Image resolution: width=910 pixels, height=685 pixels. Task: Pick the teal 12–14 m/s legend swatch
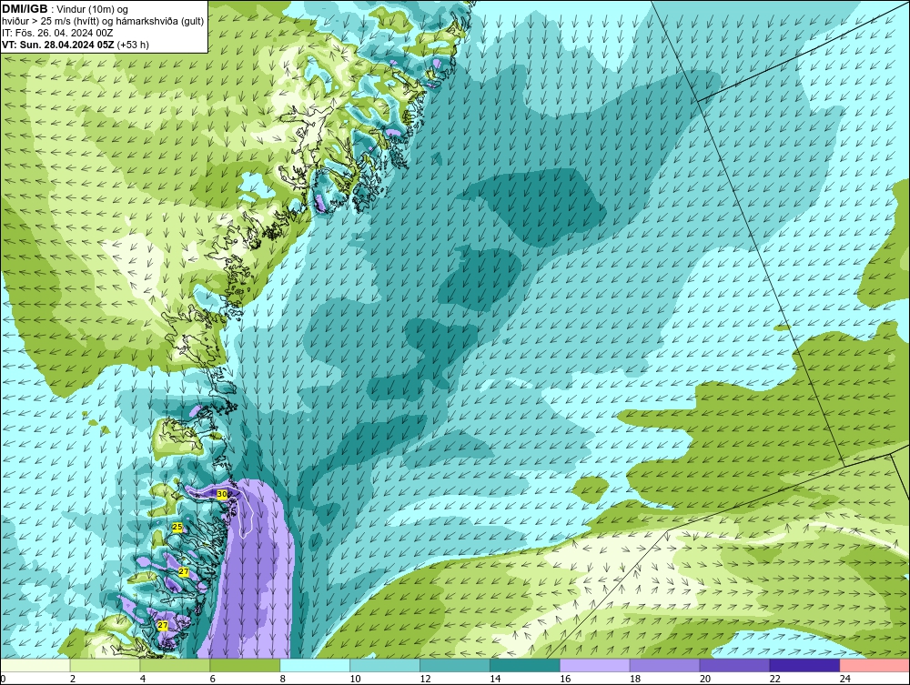[x=455, y=665]
